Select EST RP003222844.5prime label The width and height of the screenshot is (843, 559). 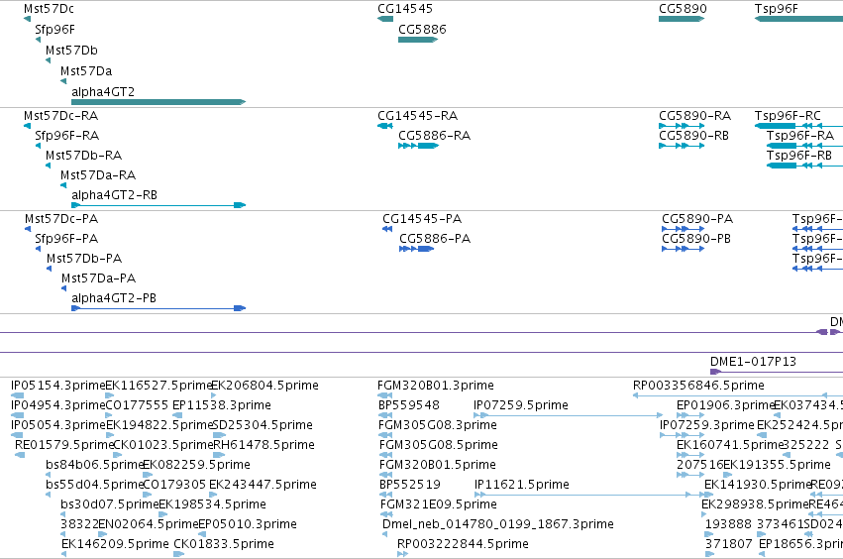click(x=463, y=544)
